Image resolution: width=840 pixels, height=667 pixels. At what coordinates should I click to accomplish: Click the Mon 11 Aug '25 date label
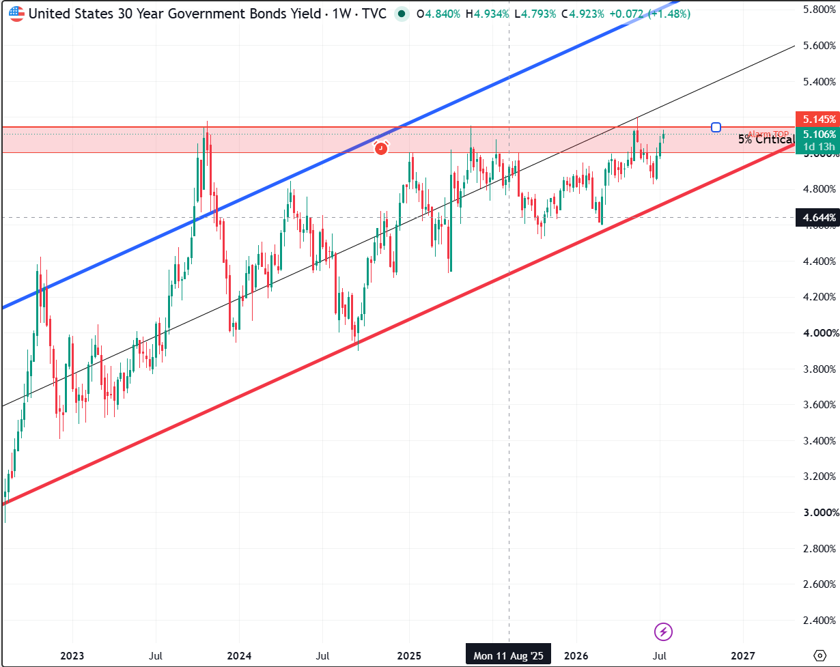click(x=509, y=655)
